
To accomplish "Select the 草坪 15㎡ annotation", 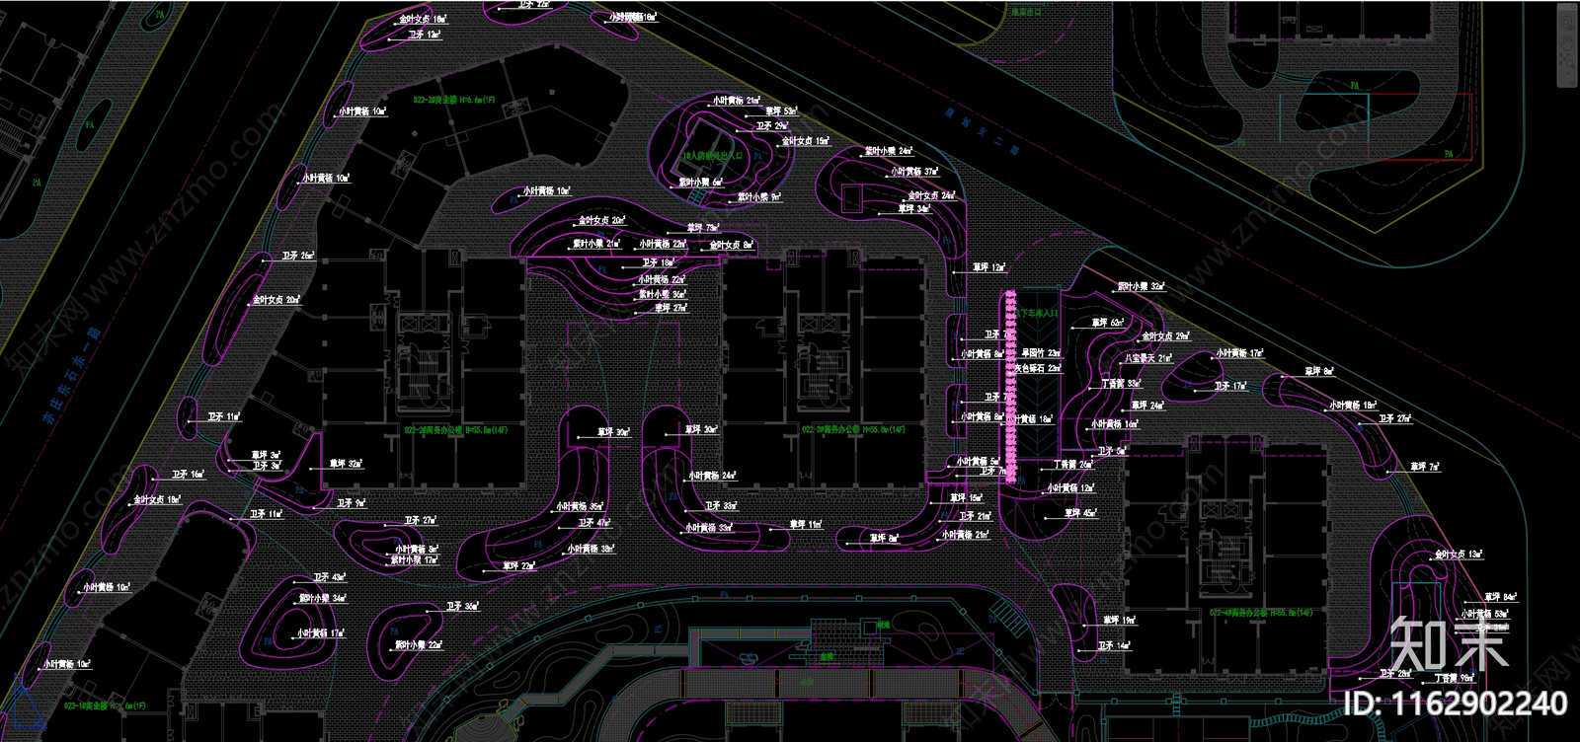I will (x=967, y=498).
